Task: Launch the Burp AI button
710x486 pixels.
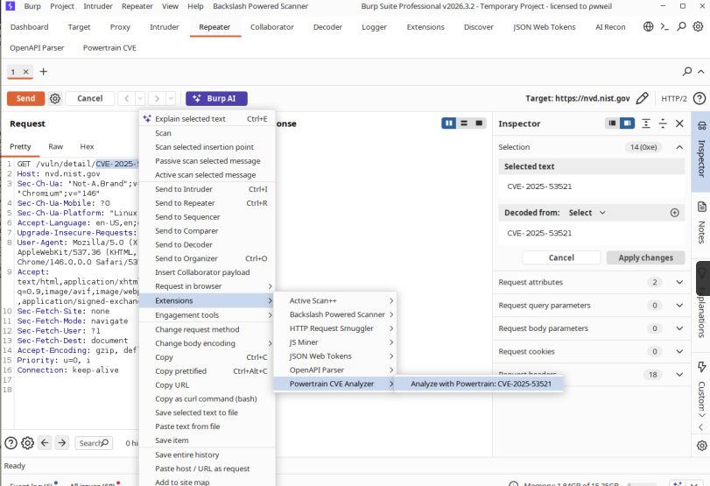Action: pos(216,98)
